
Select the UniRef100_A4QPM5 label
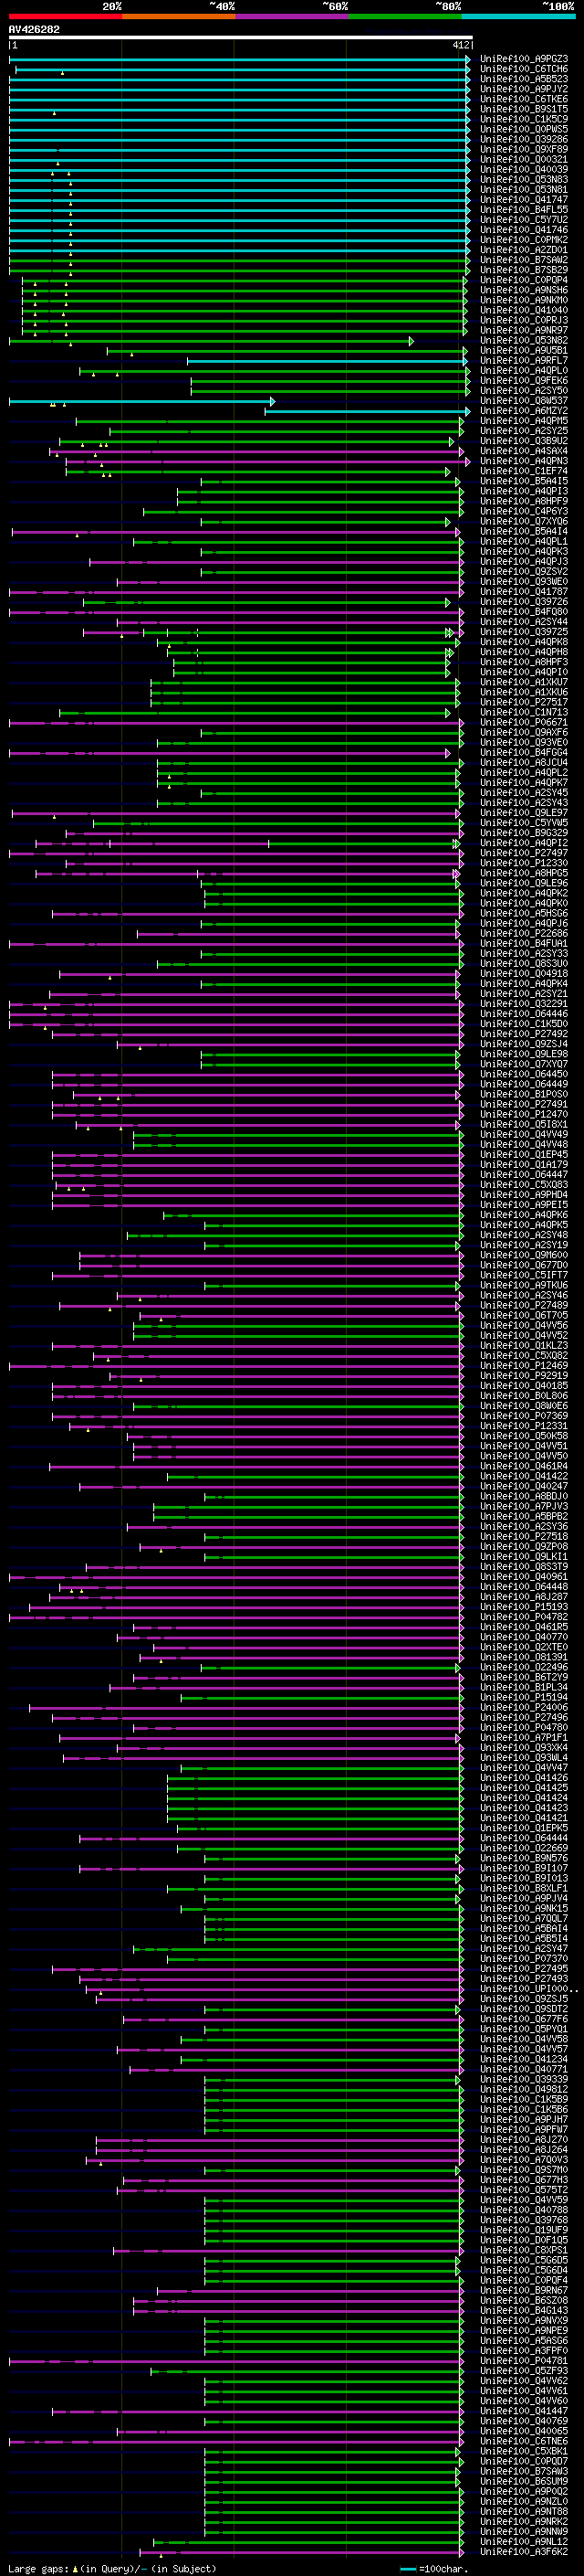coord(523,421)
